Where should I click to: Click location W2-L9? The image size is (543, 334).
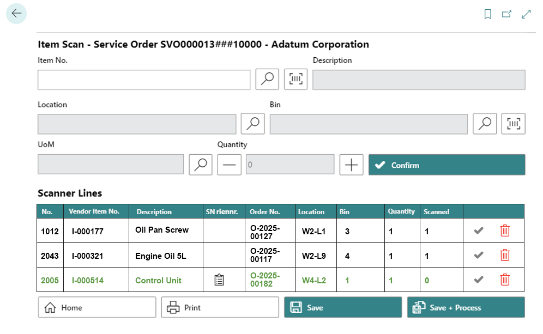tap(313, 256)
